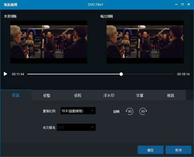
Task: Click the 輸出預覽 label
Action: click(107, 16)
